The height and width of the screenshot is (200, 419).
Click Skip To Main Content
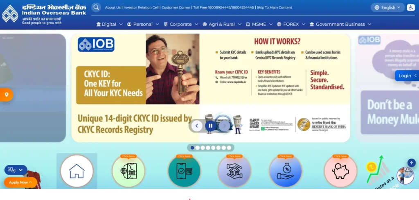click(275, 7)
